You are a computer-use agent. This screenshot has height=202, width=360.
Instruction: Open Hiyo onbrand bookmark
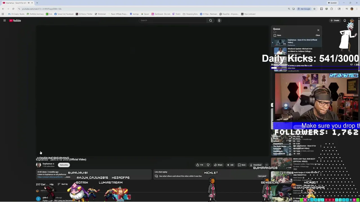[248, 14]
